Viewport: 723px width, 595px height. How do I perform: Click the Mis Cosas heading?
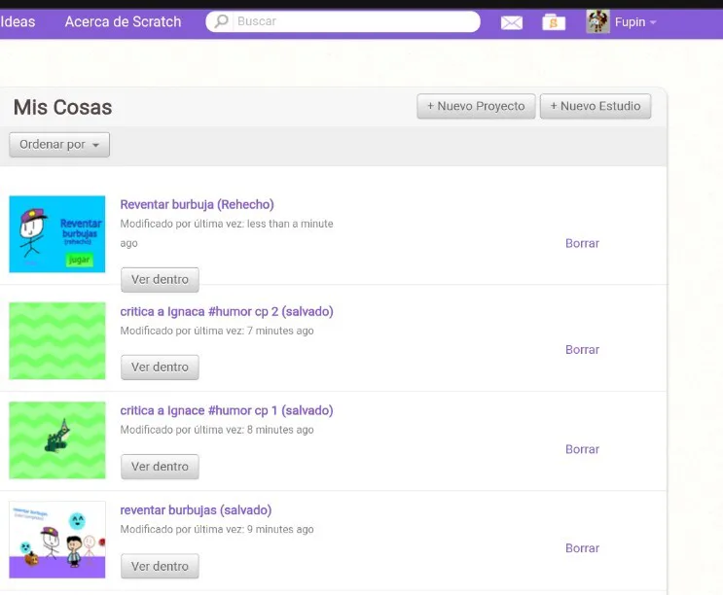coord(62,107)
